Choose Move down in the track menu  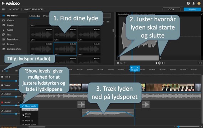click(29, 124)
